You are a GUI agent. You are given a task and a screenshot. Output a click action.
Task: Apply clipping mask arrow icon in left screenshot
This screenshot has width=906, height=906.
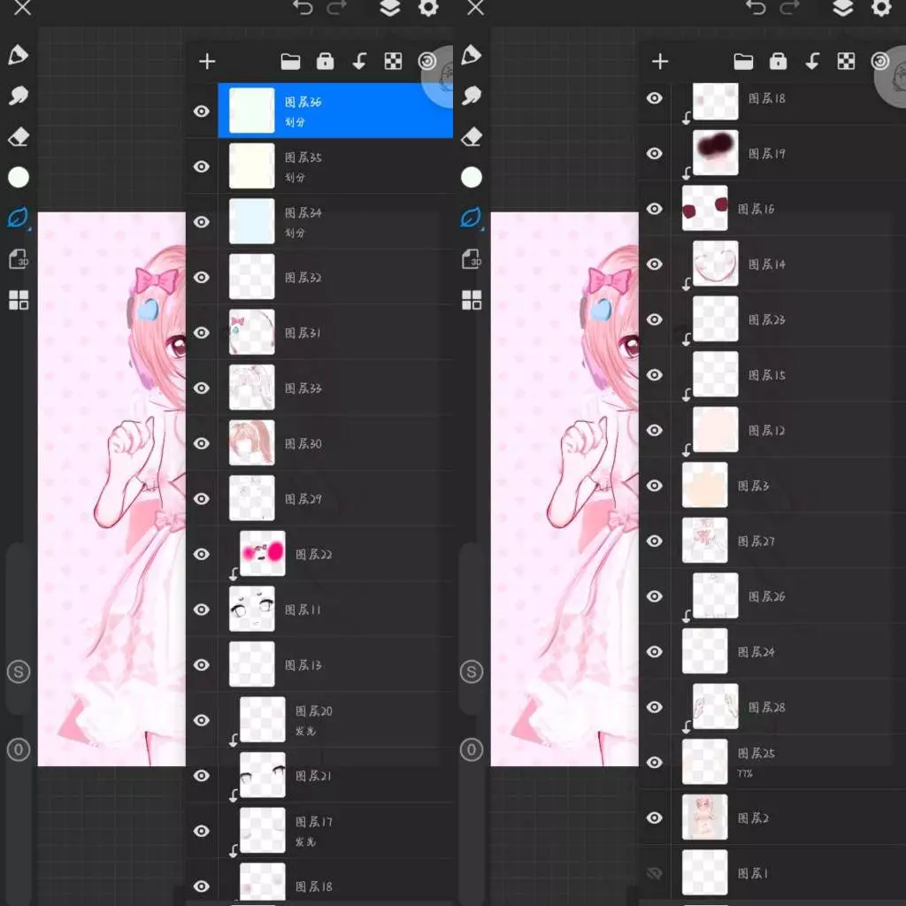pos(359,61)
